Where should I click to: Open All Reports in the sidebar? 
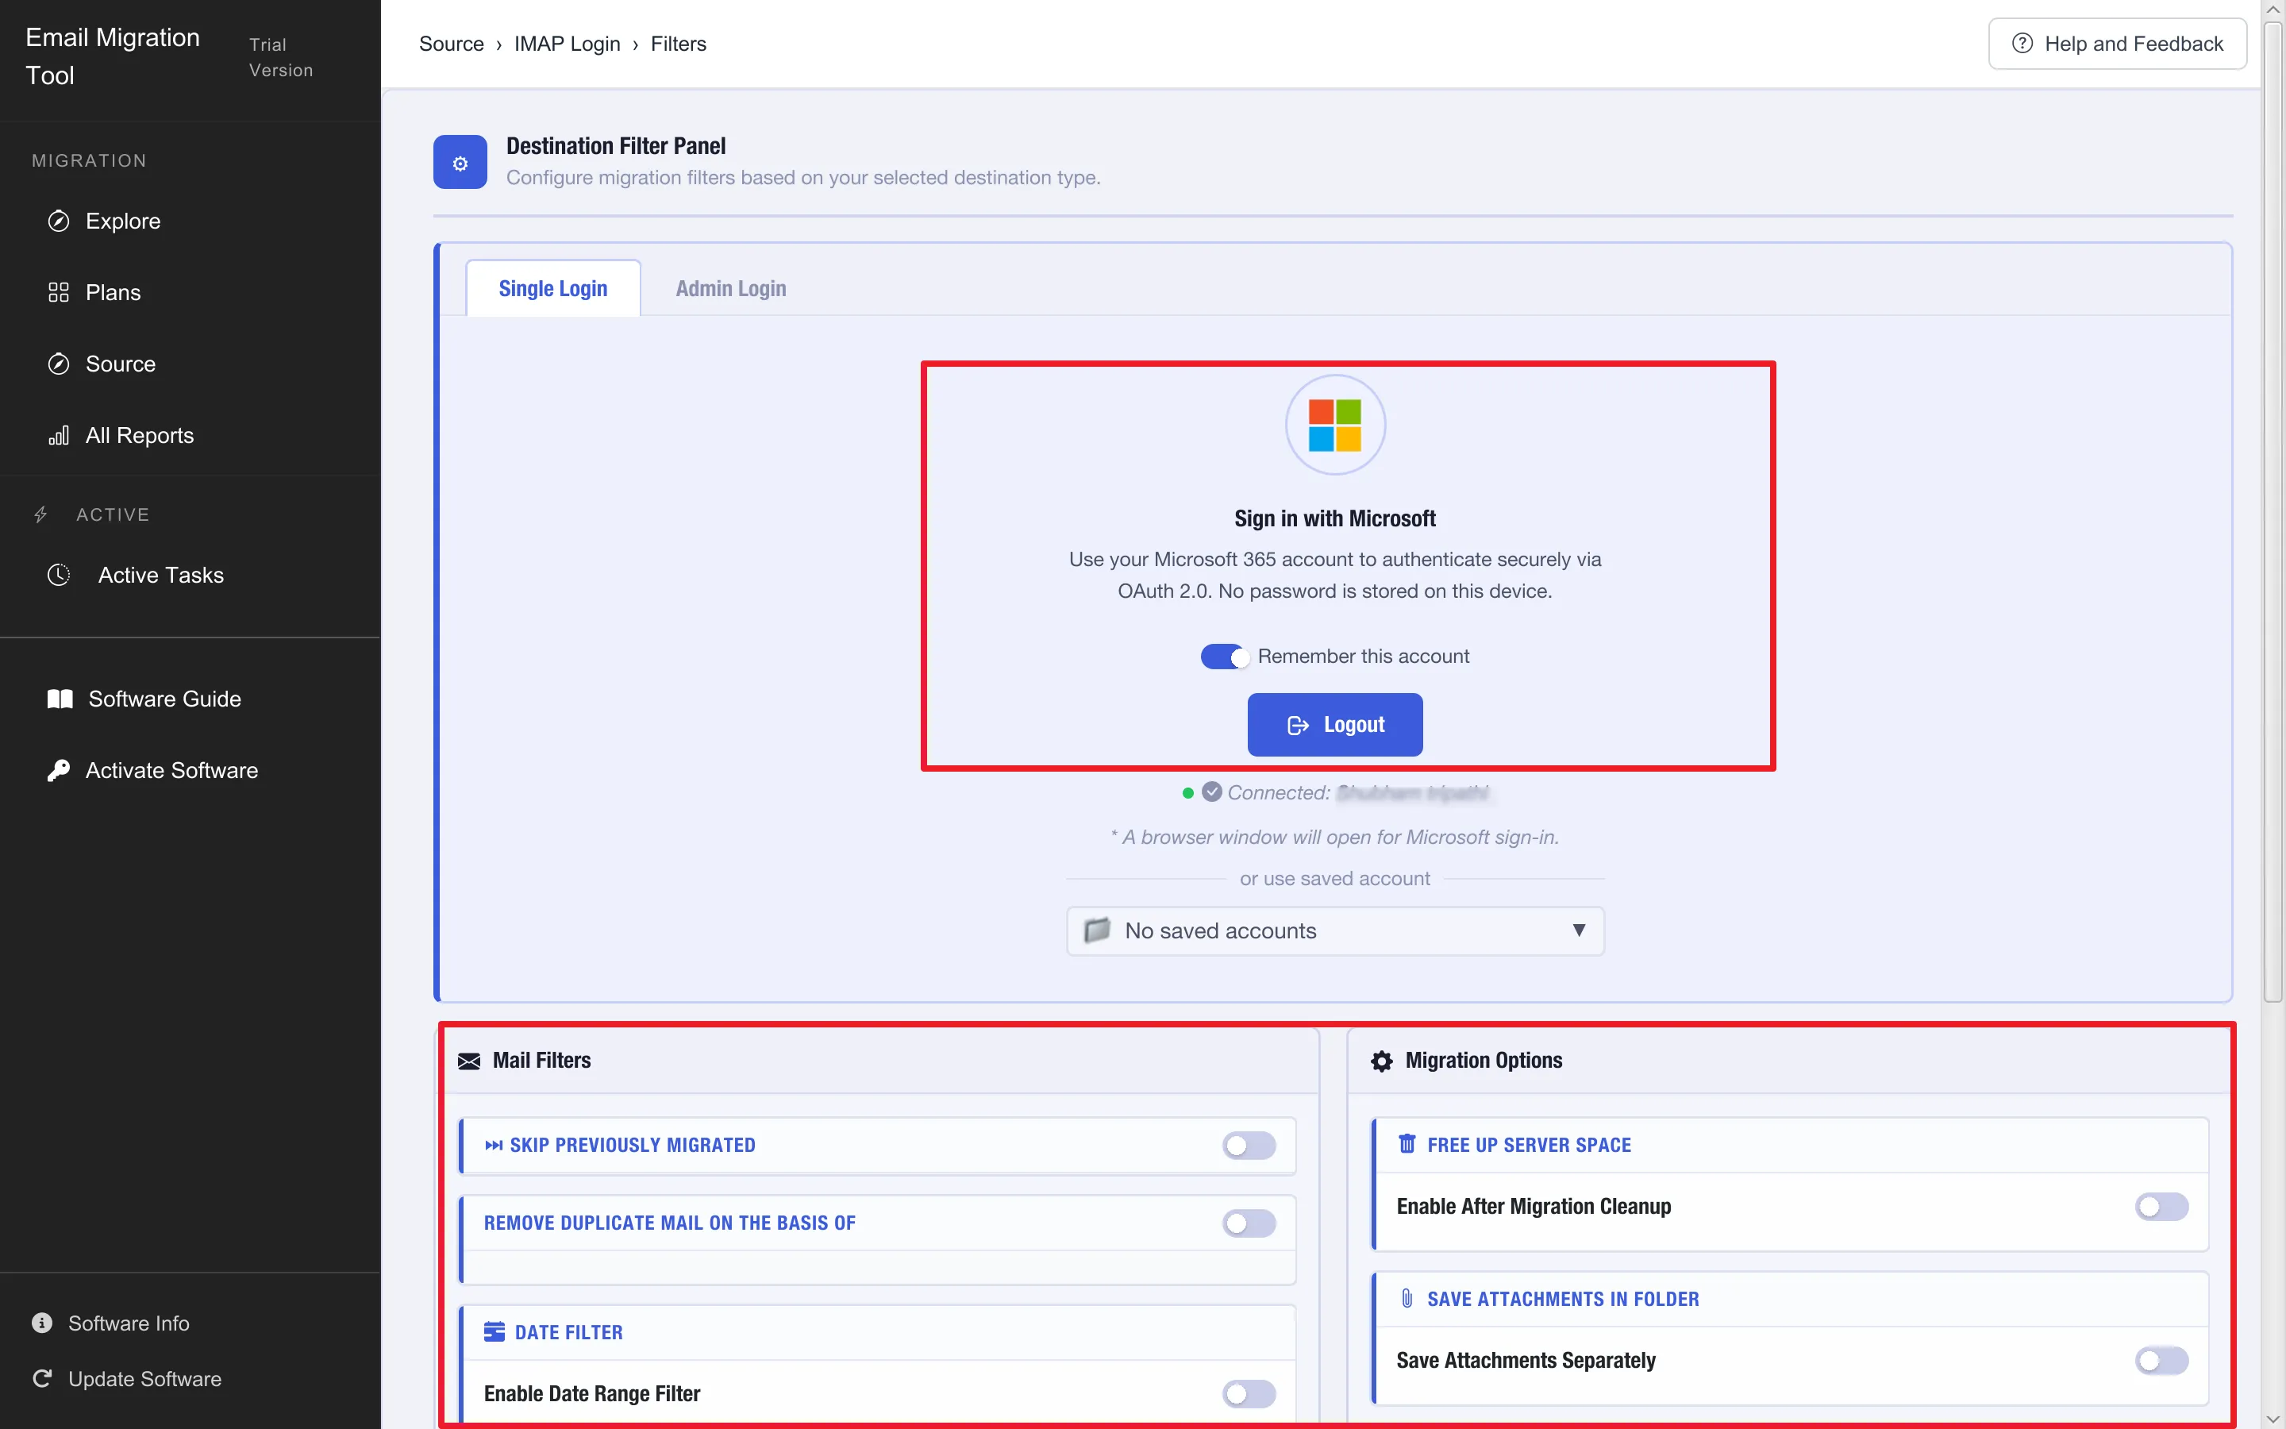pos(139,436)
